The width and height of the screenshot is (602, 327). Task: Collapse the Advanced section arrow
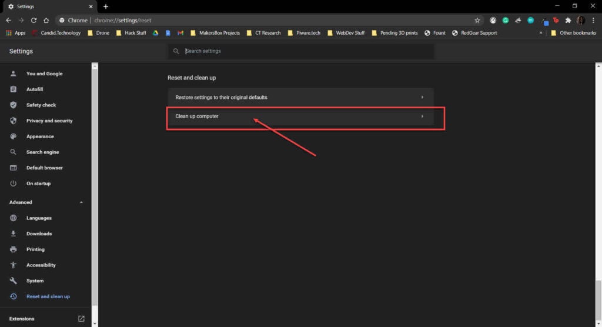pos(81,202)
